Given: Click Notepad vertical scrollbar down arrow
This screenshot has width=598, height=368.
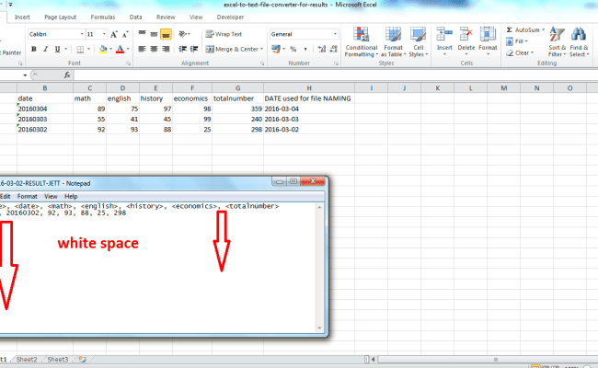Looking at the screenshot, I should pos(319,328).
